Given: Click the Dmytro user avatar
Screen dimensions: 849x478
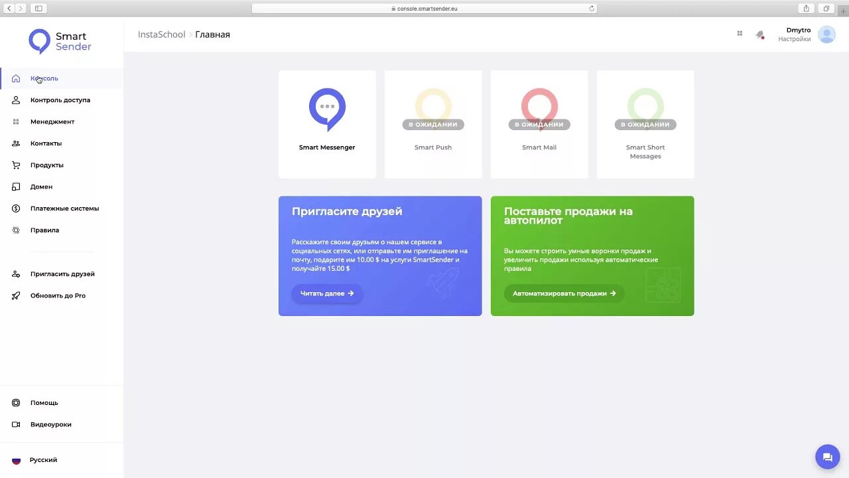Looking at the screenshot, I should pos(826,35).
